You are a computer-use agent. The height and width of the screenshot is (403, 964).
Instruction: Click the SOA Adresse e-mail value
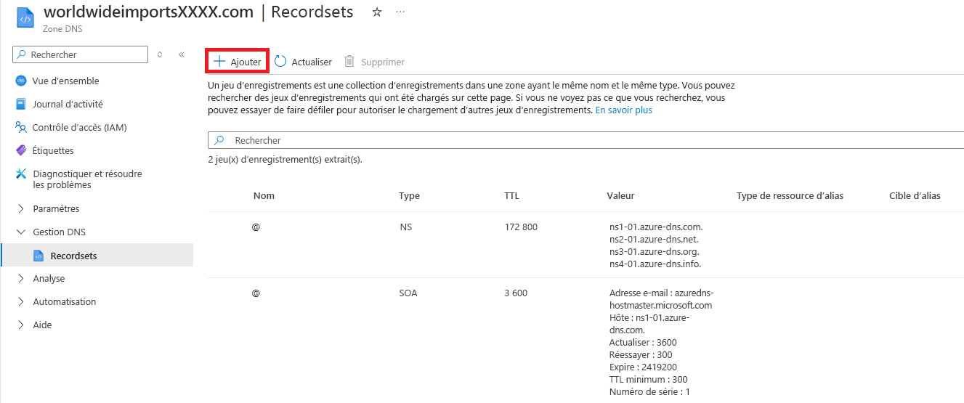click(661, 299)
